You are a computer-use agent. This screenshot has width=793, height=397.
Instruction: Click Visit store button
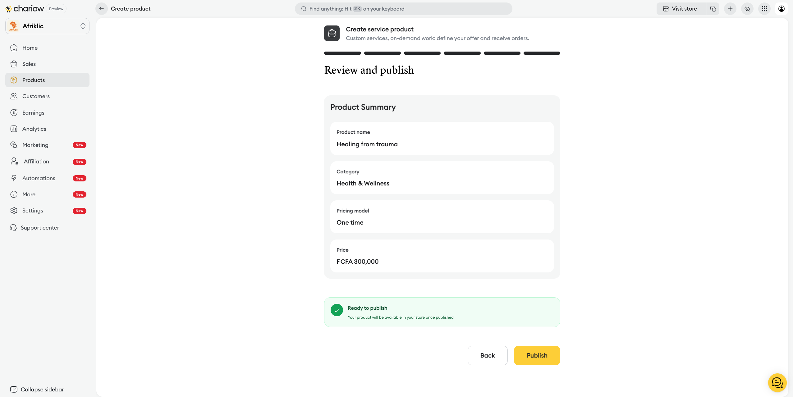[681, 9]
